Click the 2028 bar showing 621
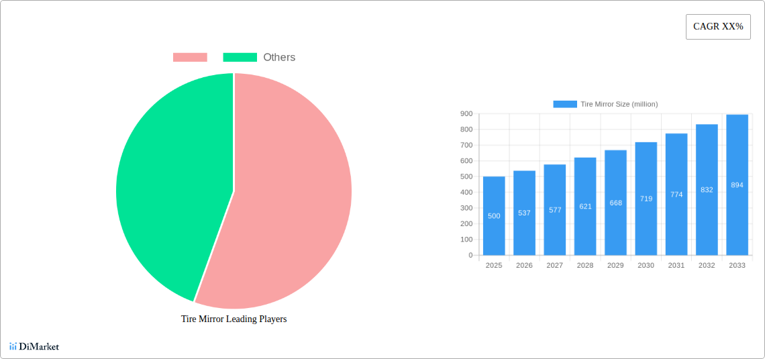The width and height of the screenshot is (765, 359). tap(585, 207)
